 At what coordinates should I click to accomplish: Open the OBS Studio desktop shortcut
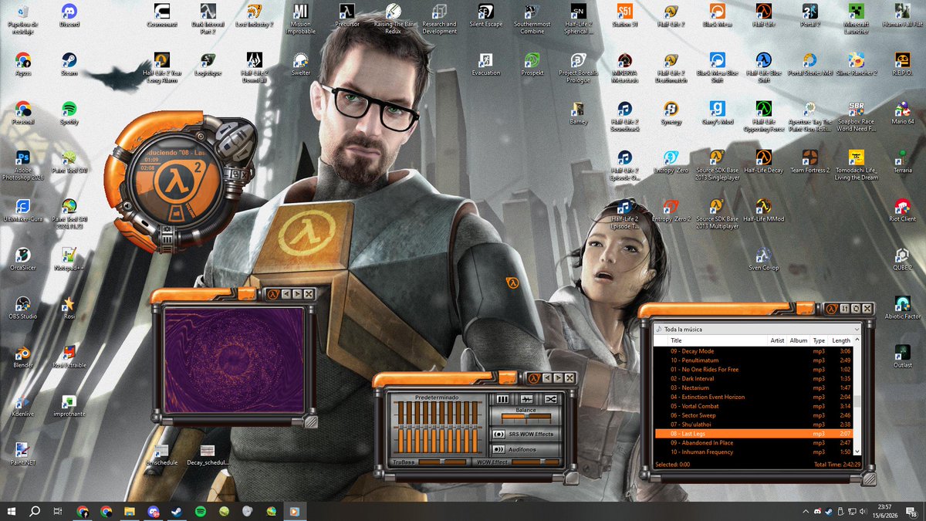(x=23, y=308)
